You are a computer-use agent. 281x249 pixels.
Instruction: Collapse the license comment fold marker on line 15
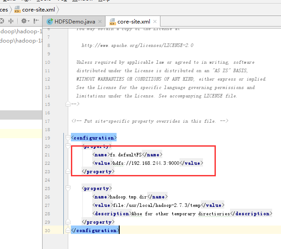tap(68, 104)
